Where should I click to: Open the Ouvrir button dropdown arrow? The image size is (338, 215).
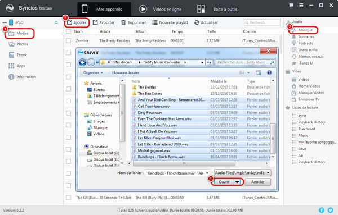click(x=237, y=182)
